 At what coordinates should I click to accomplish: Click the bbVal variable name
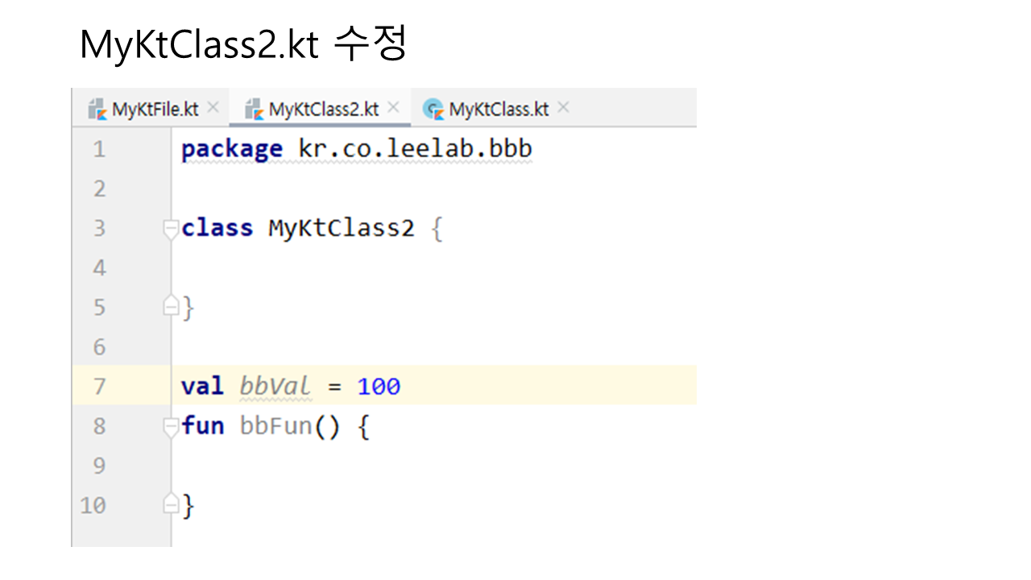click(275, 387)
